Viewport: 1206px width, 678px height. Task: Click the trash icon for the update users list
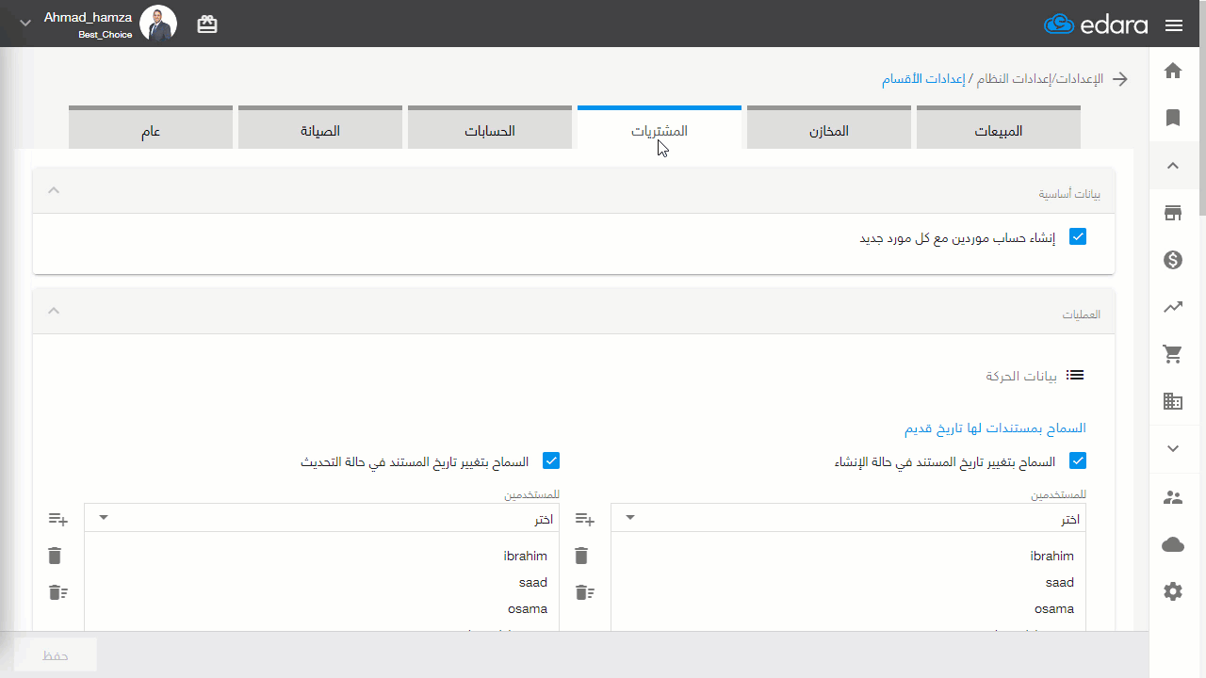(55, 556)
